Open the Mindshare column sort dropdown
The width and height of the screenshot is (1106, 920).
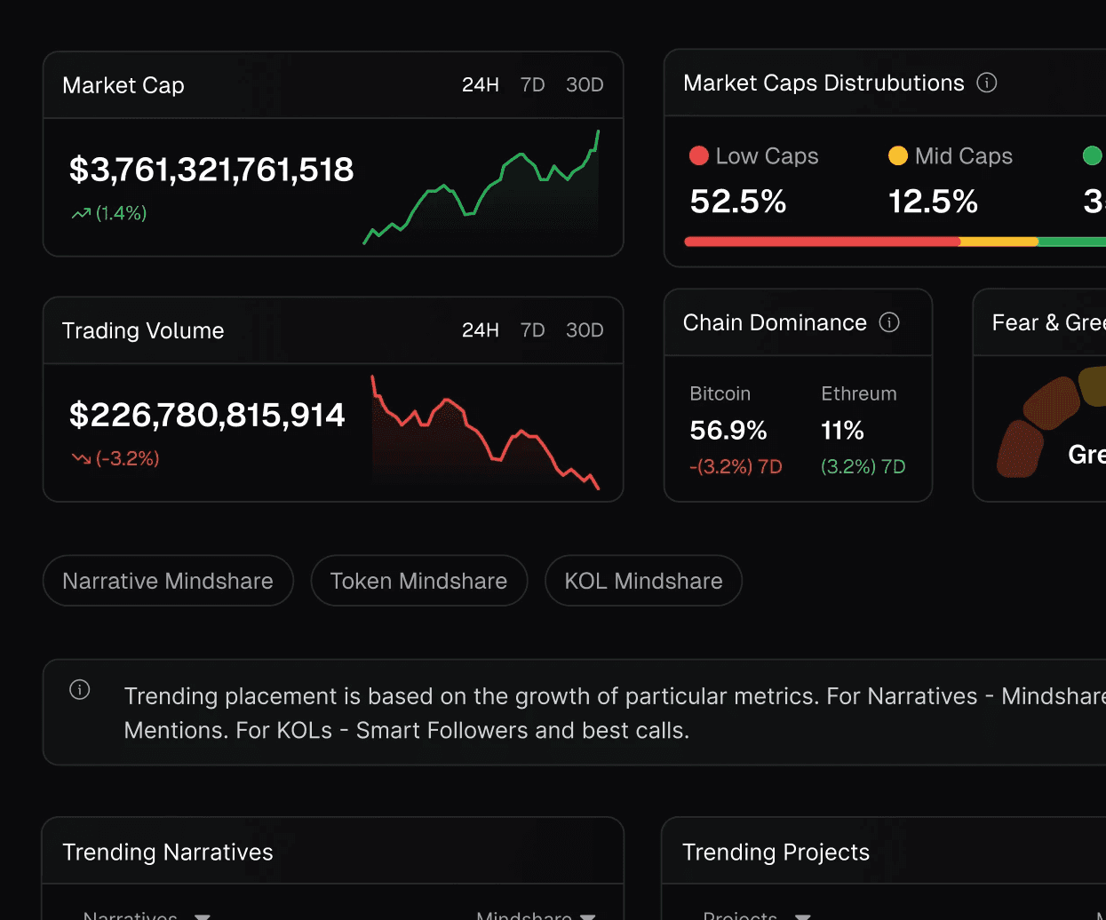coord(587,916)
